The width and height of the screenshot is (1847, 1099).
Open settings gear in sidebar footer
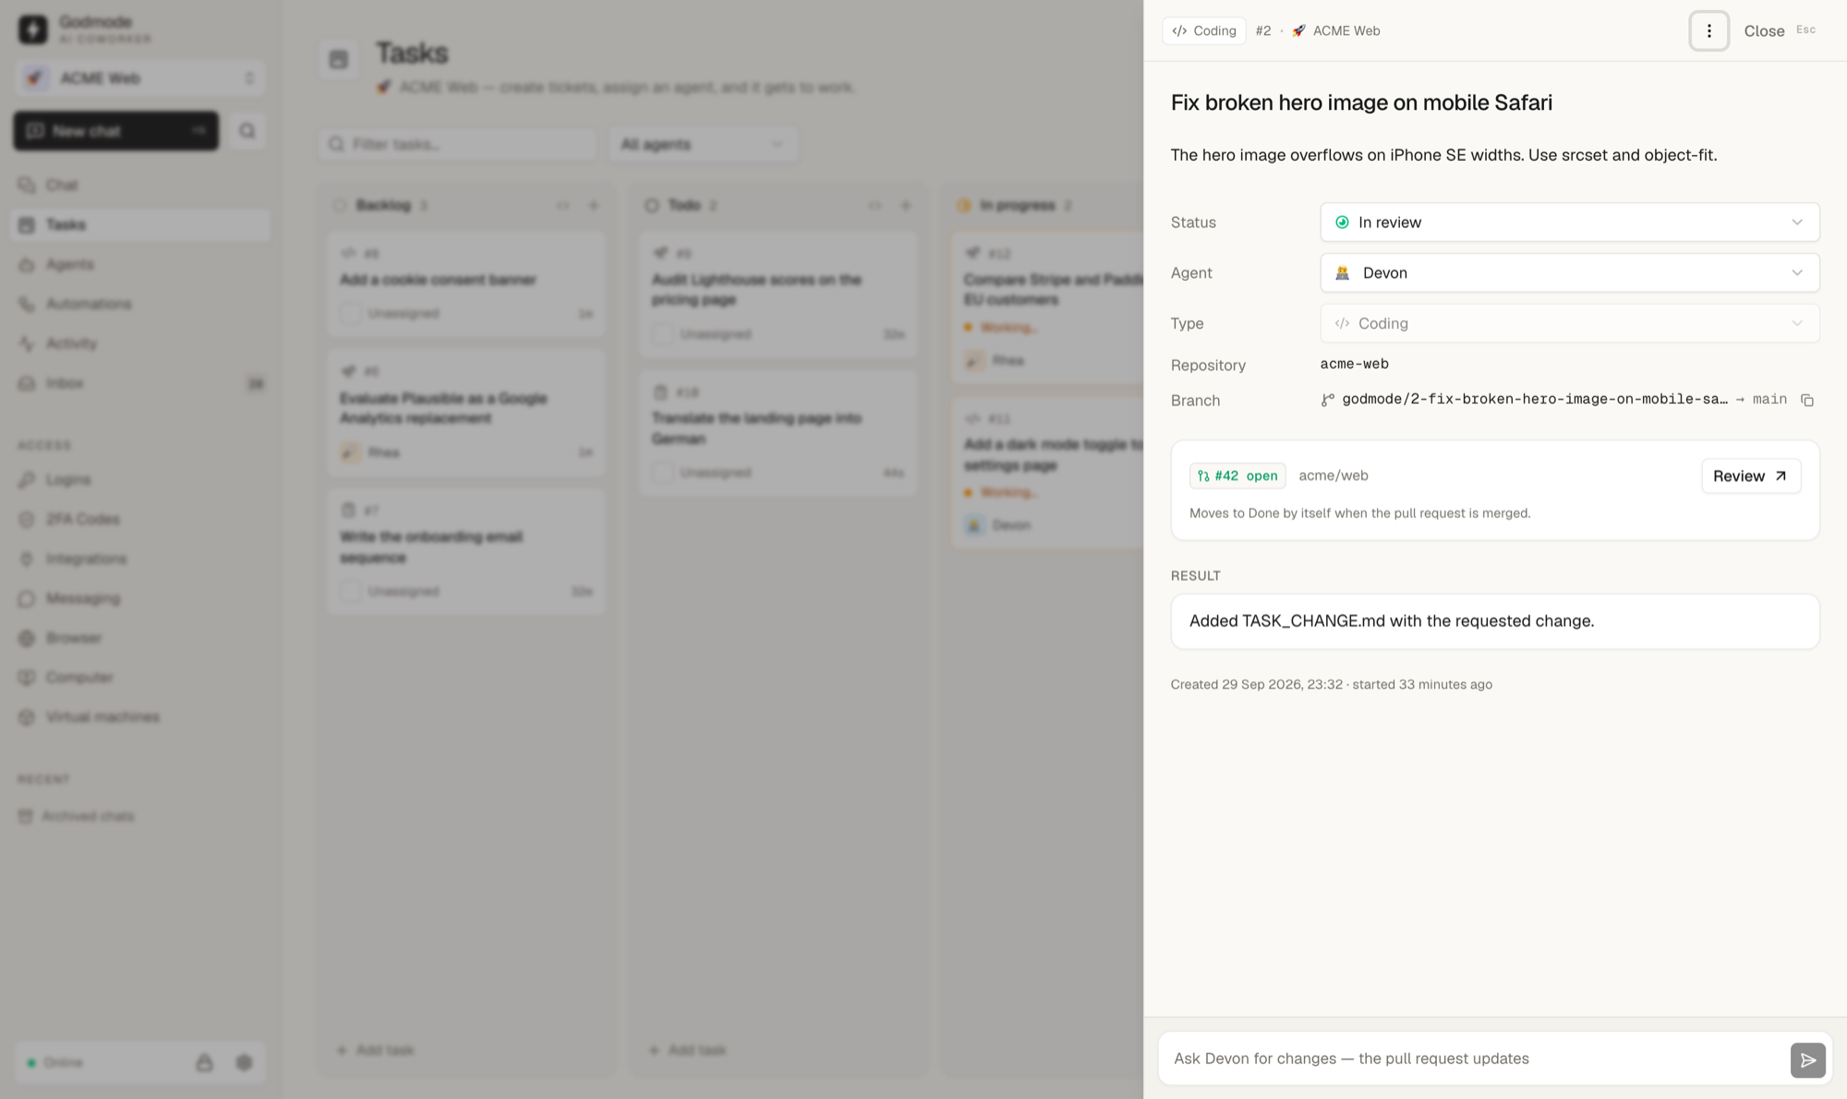(244, 1062)
